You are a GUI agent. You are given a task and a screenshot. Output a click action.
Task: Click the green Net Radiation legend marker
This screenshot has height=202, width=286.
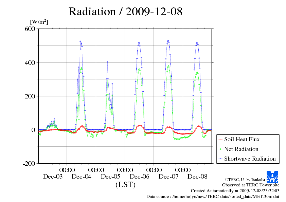(220, 149)
